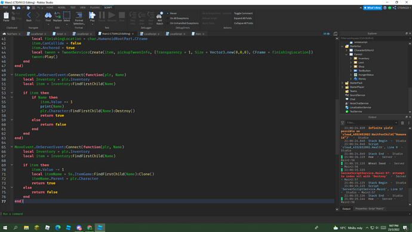
Task: Collapse code fold at line 49
Action: pyautogui.click(x=11, y=75)
